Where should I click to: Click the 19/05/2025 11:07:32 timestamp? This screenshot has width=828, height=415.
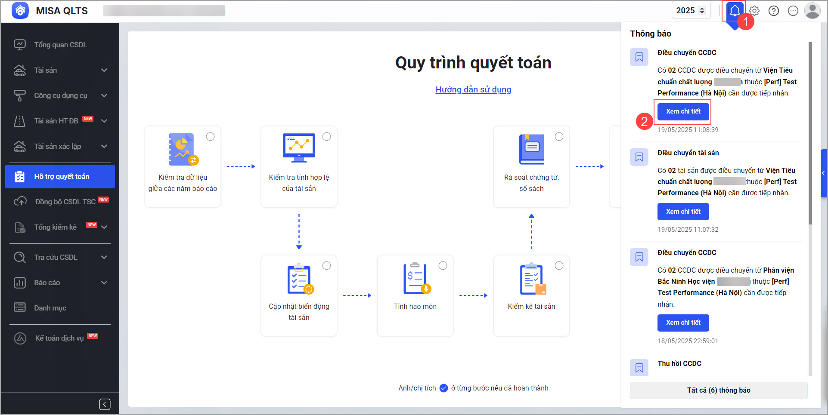[688, 230]
